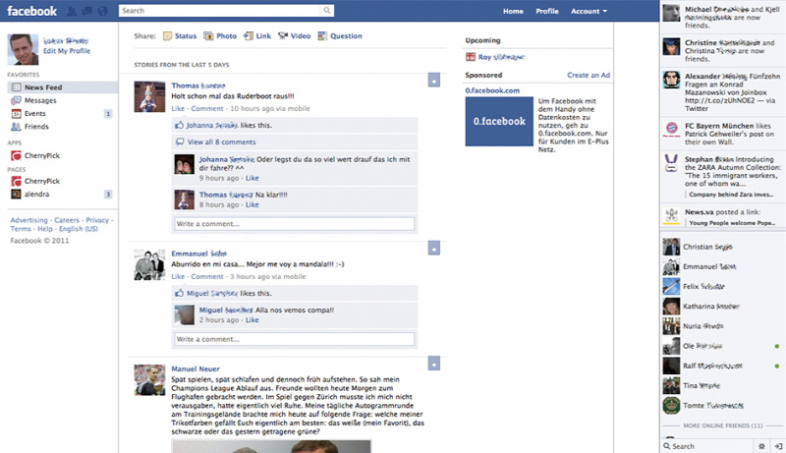Open chat settings gear icon
Screen dimensions: 786x453
click(x=762, y=446)
